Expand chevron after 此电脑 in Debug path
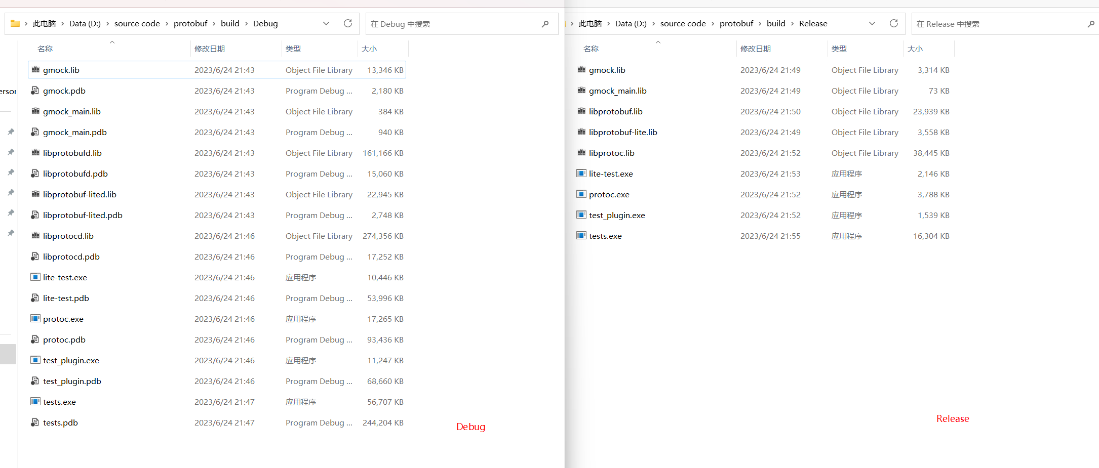This screenshot has height=468, width=1099. [x=63, y=24]
